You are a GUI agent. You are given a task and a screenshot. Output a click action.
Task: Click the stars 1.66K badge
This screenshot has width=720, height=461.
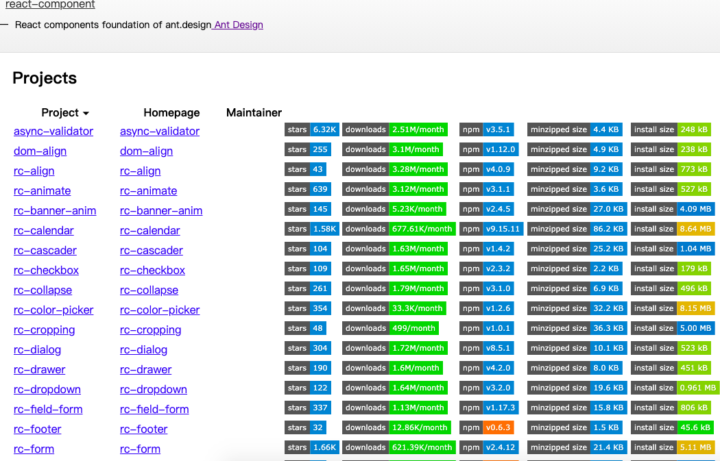(x=312, y=448)
